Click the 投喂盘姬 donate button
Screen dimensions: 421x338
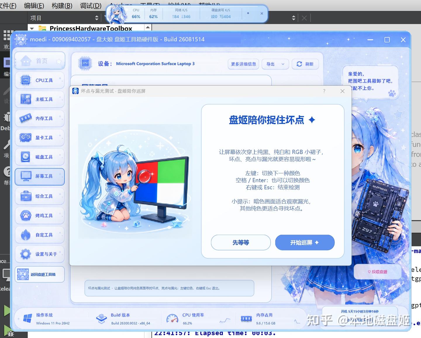(x=377, y=272)
